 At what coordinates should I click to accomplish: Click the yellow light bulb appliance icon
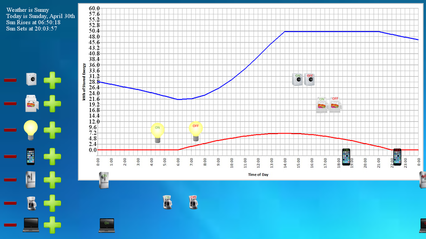[31, 129]
